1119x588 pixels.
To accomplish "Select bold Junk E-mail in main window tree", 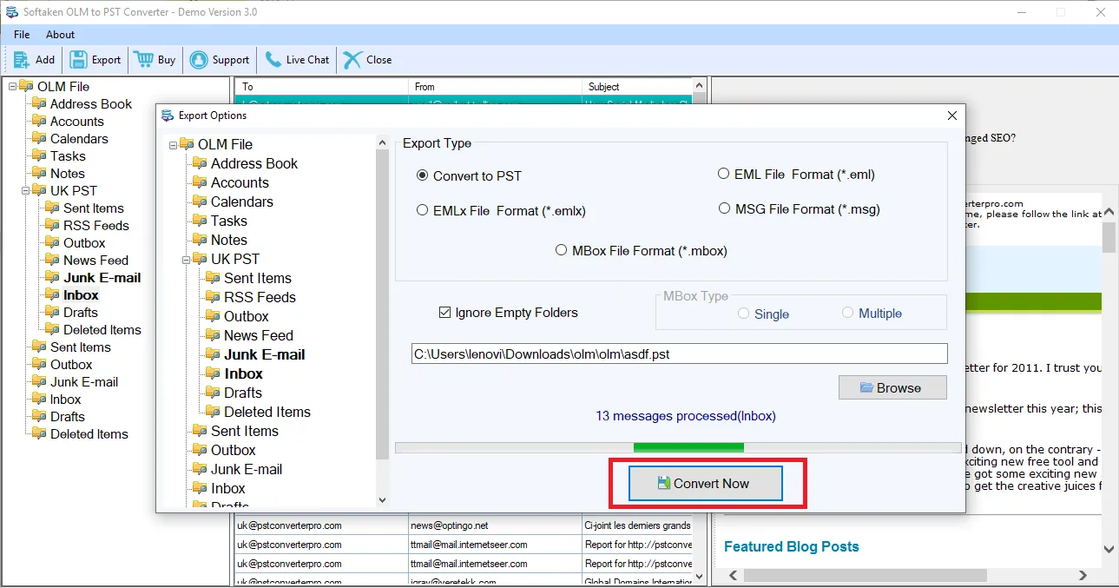I will [x=102, y=278].
